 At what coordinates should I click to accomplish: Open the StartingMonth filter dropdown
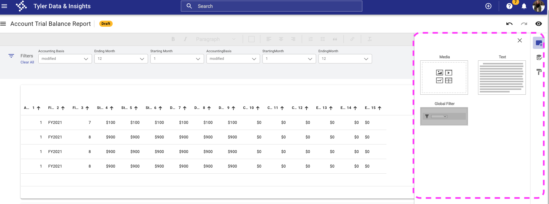(289, 59)
